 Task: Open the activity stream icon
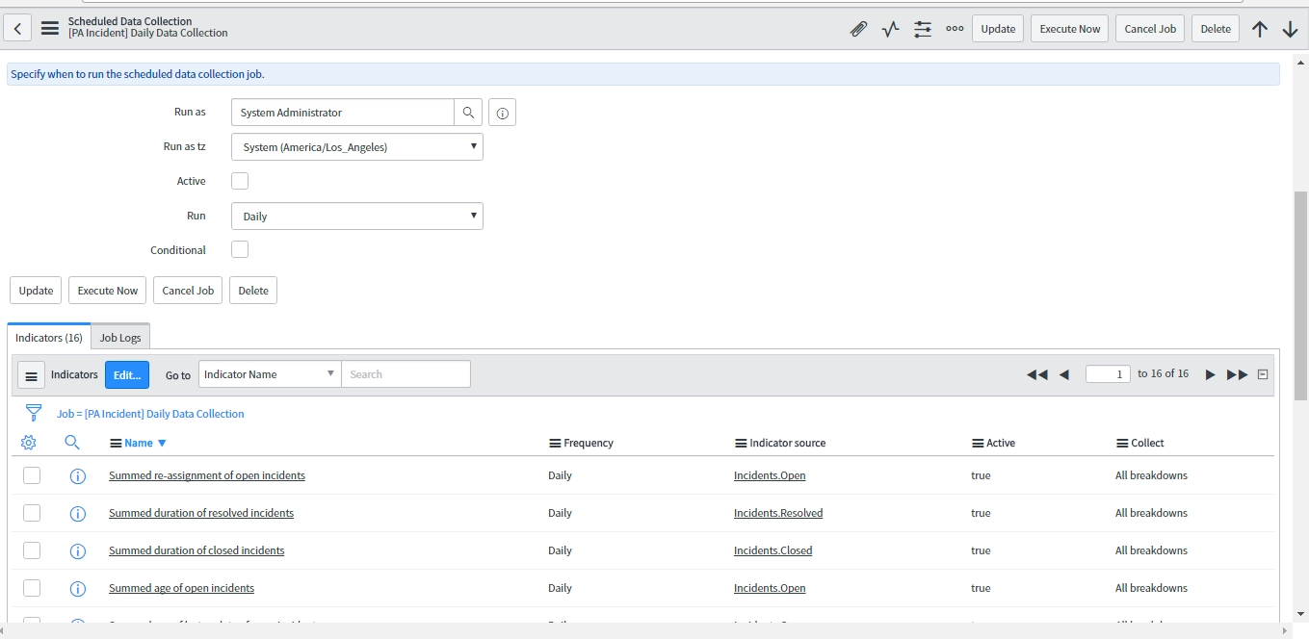(x=889, y=29)
